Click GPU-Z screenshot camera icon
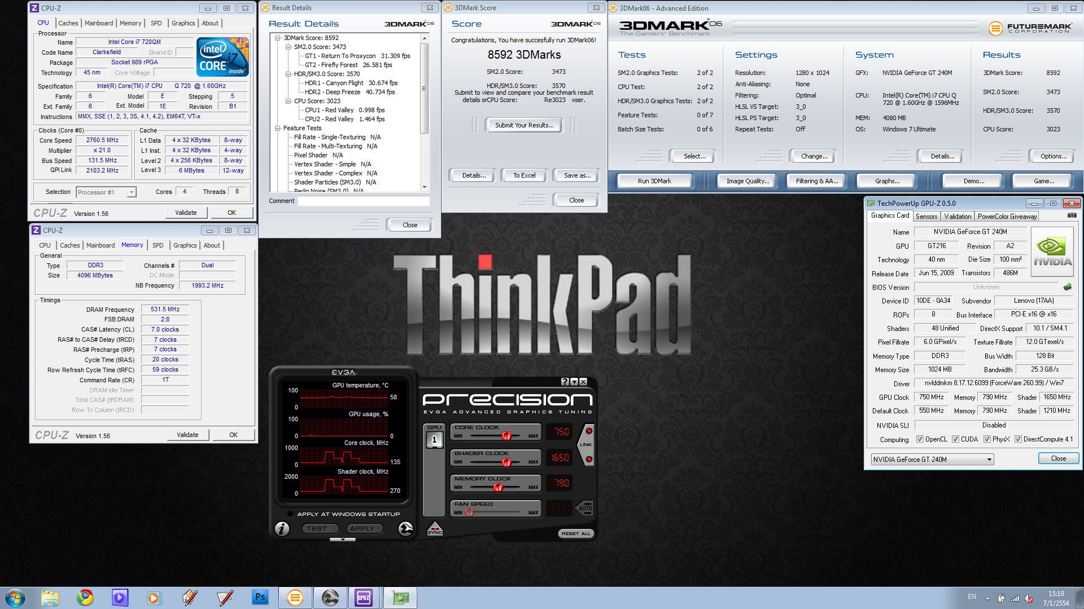 click(1072, 215)
